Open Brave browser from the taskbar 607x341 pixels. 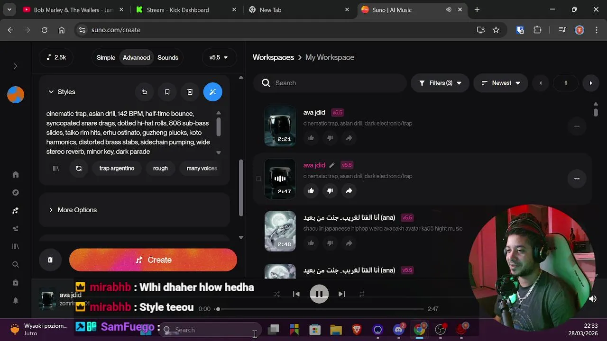[357, 329]
